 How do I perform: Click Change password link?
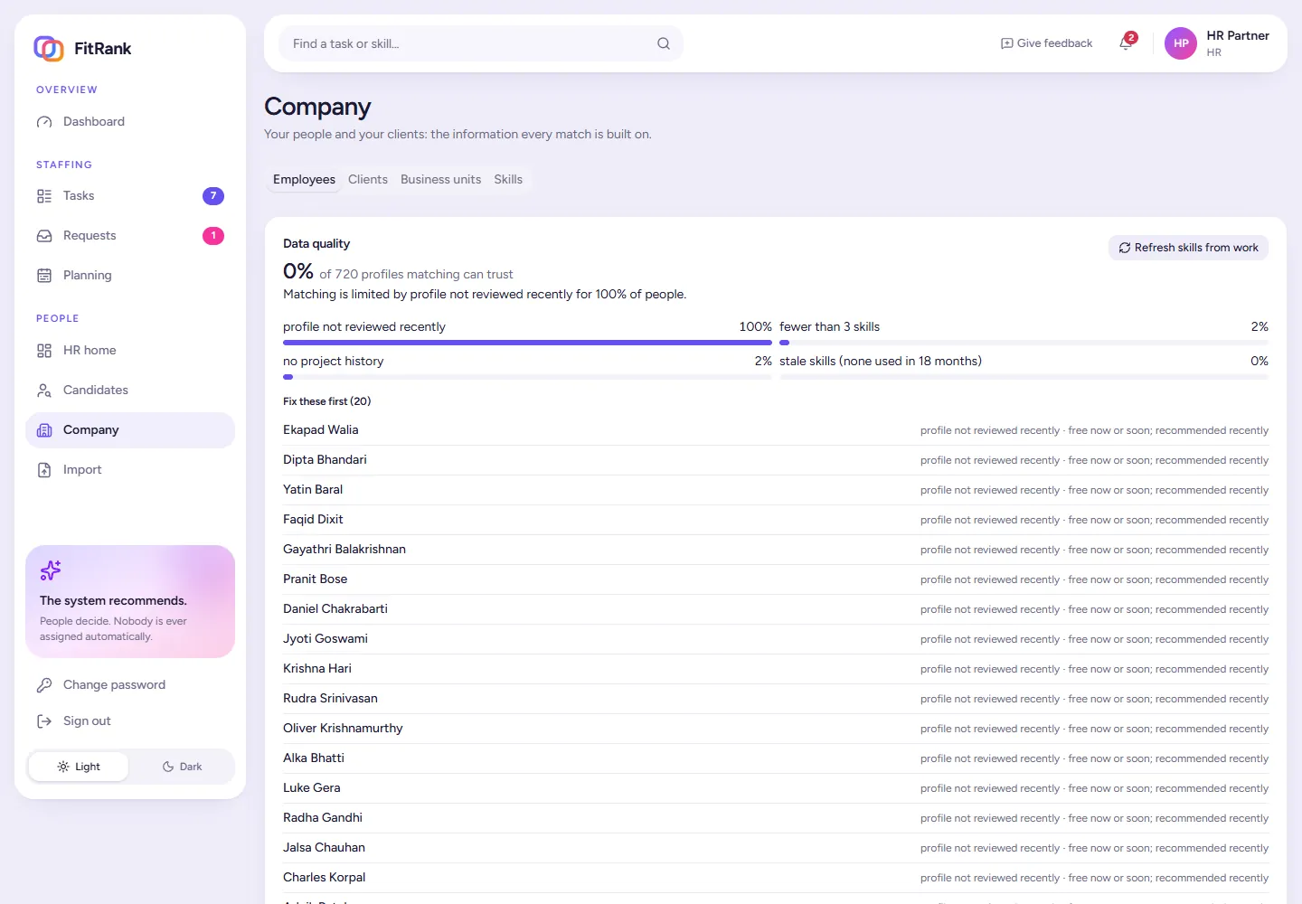[x=130, y=685]
